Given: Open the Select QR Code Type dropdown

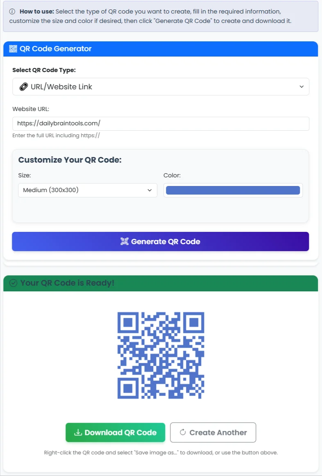Looking at the screenshot, I should 161,86.
